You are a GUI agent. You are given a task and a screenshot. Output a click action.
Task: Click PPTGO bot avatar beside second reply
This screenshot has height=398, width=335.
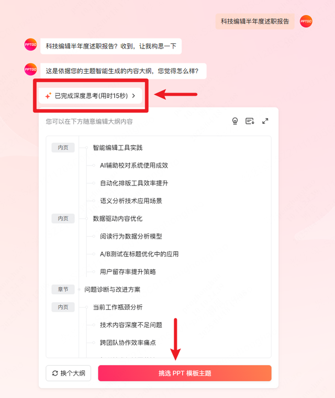[30, 69]
